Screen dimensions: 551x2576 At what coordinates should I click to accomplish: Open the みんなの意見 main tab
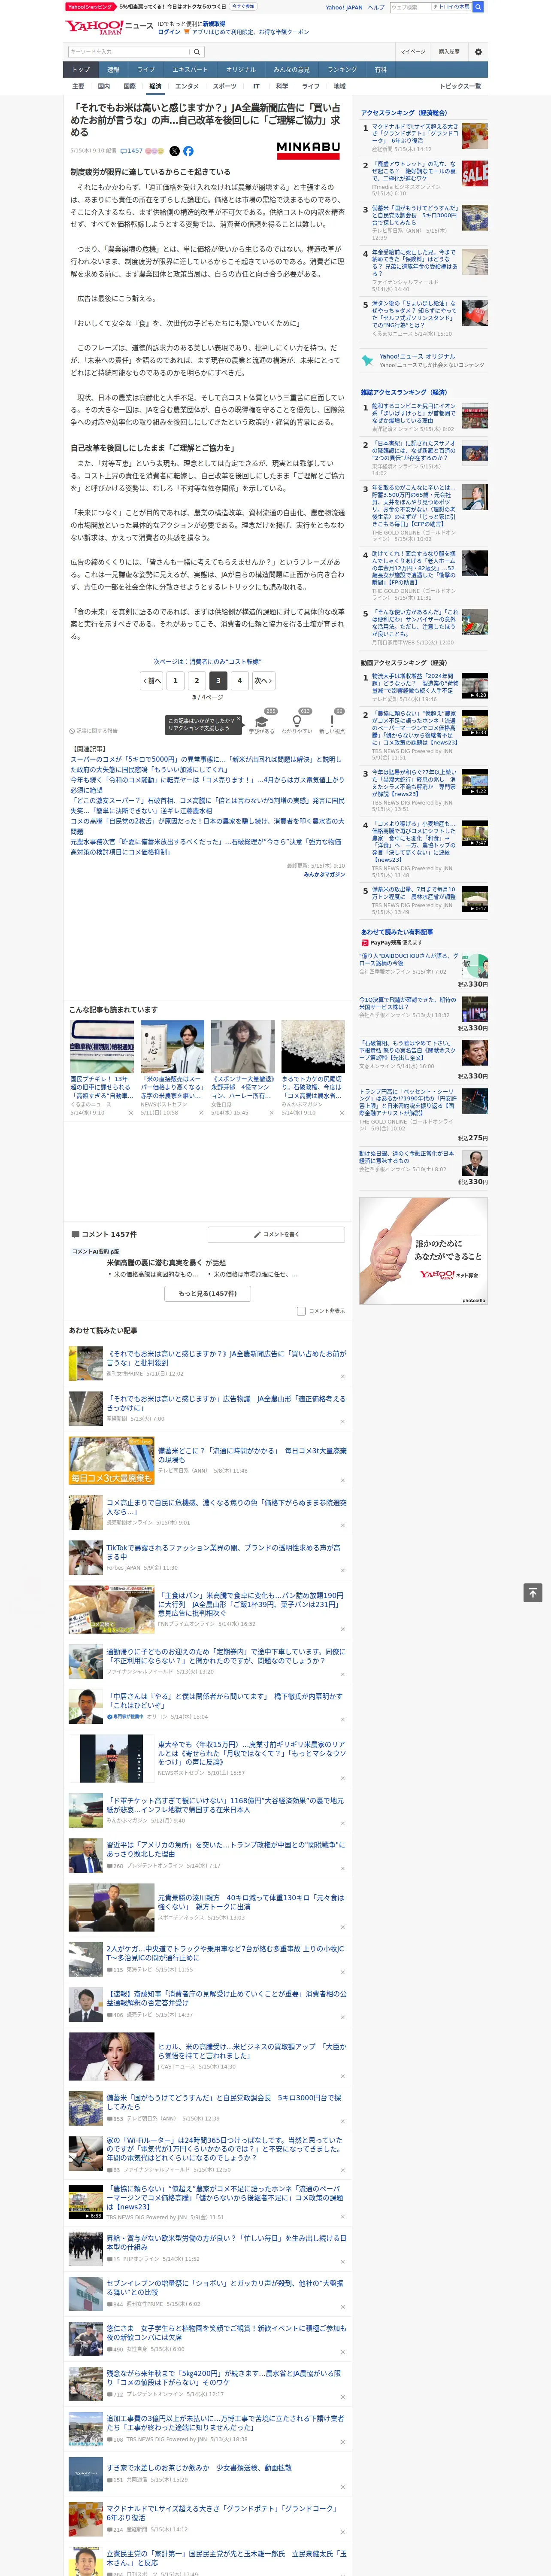coord(292,70)
